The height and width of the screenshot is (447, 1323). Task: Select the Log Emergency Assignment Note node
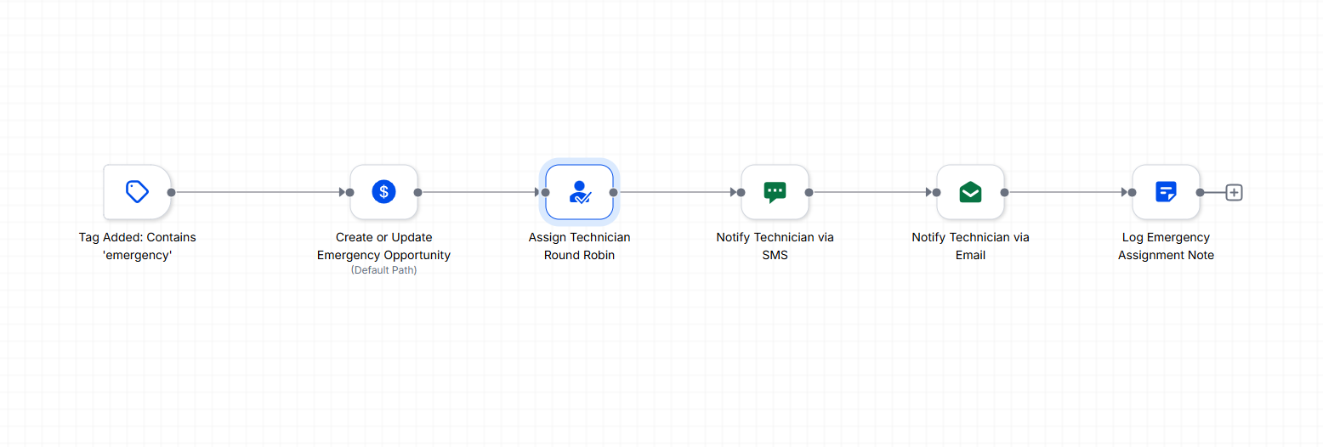coord(1166,192)
